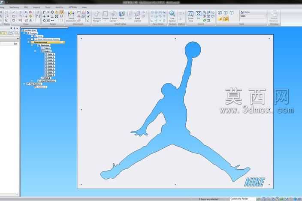302x201 pixels.
Task: Open the left panel dropdown arrow
Action: (18, 39)
